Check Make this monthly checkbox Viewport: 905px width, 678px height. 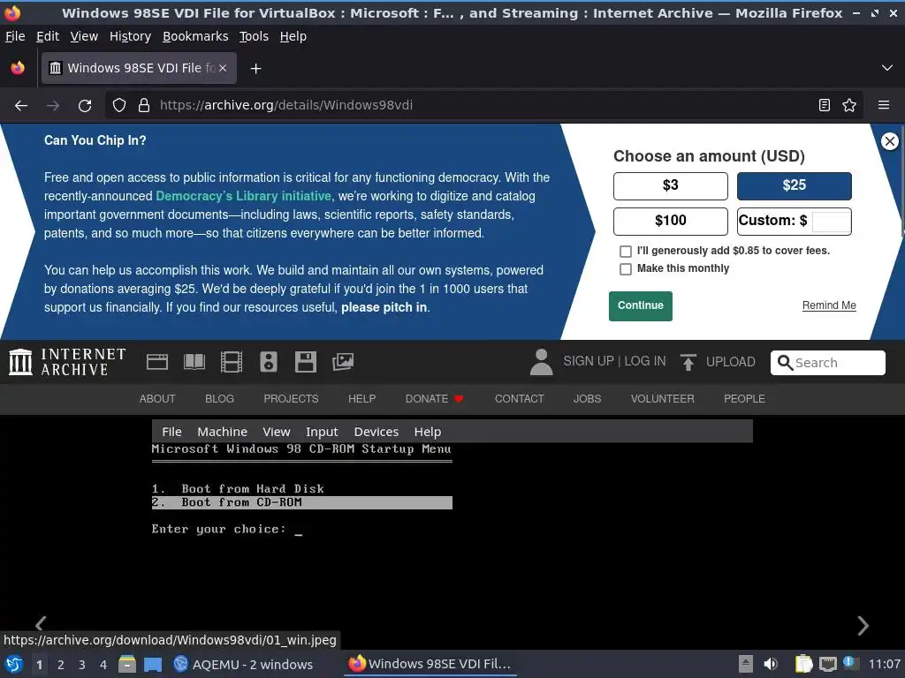click(x=625, y=269)
